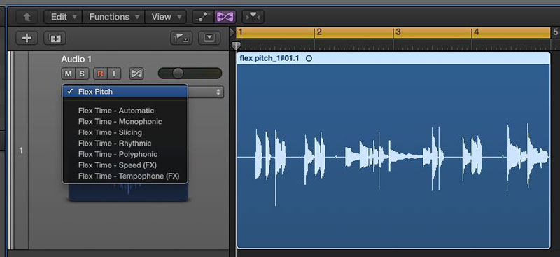Click bar 2 in the ruler
The height and width of the screenshot is (257, 560).
[x=319, y=32]
